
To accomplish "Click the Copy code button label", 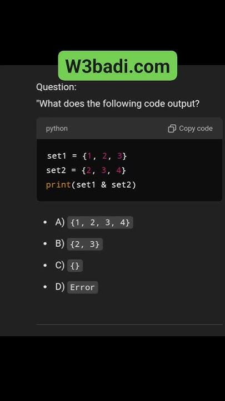I will point(196,129).
